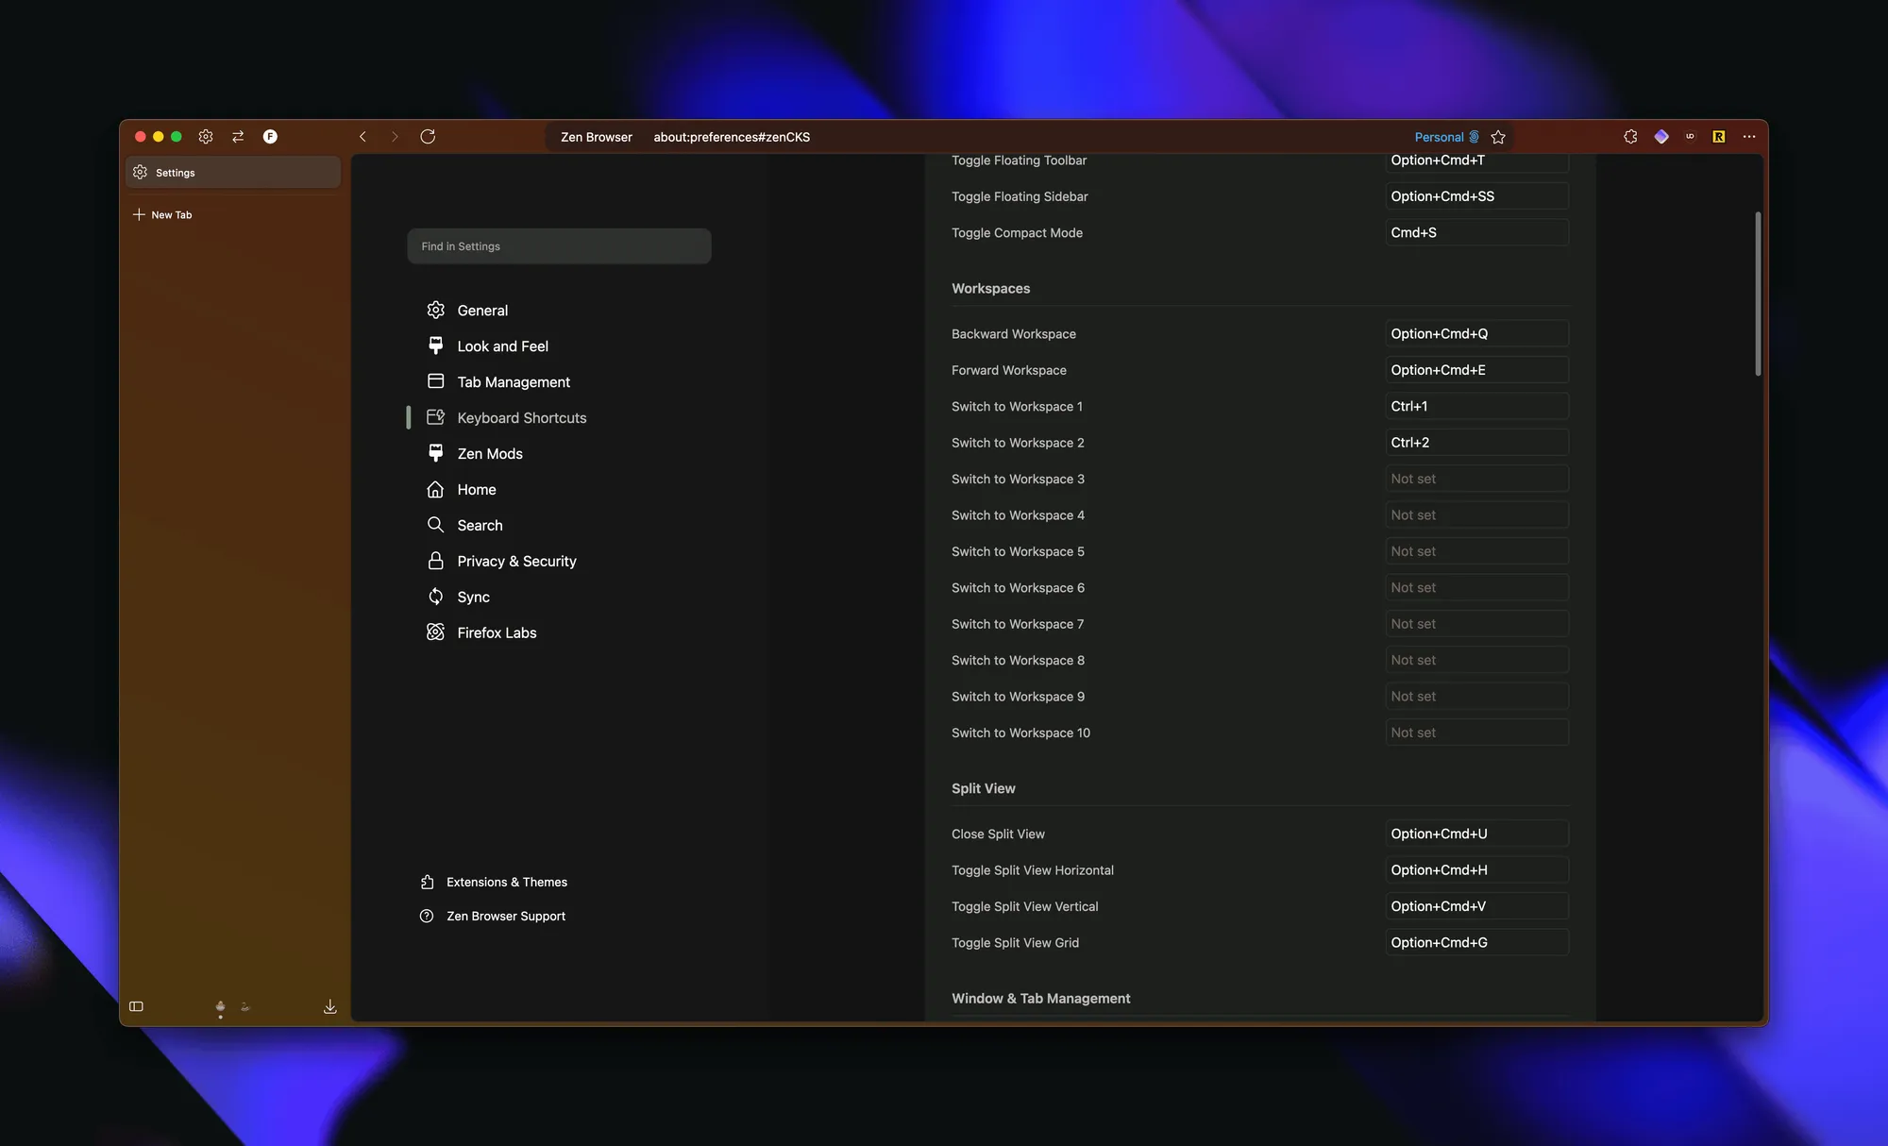Click the Switch to Workspace 3 shortcut field

point(1477,479)
